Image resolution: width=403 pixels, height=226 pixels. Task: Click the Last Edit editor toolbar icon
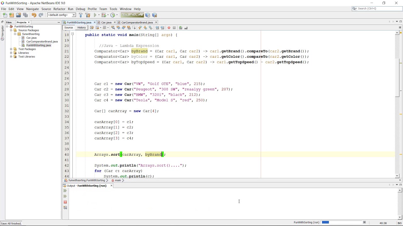point(92,28)
